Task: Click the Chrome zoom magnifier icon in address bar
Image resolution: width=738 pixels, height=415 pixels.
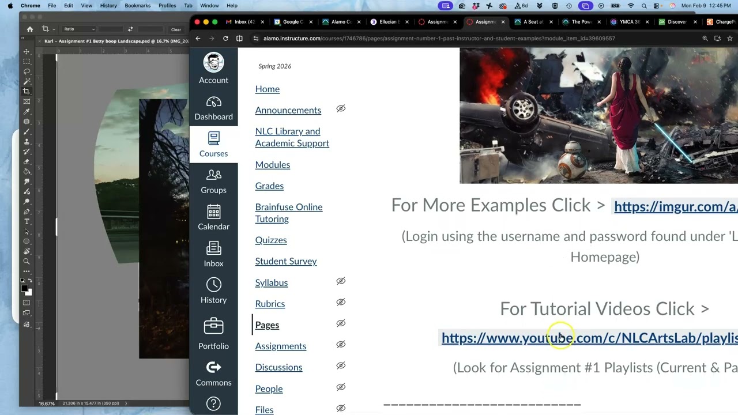Action: tap(705, 38)
